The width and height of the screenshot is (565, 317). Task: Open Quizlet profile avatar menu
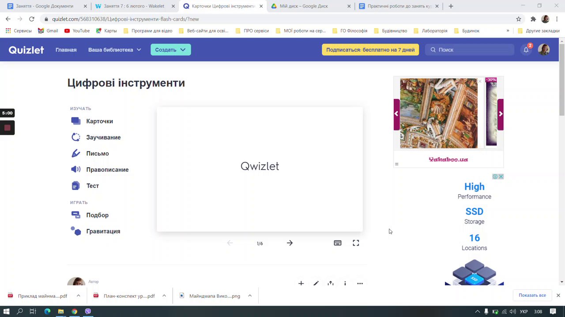[544, 50]
